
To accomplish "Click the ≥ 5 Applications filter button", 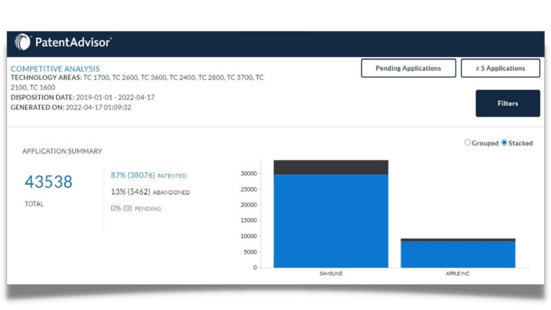I will click(x=500, y=68).
